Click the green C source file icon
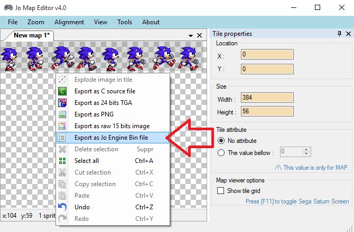354x232 pixels. point(62,91)
